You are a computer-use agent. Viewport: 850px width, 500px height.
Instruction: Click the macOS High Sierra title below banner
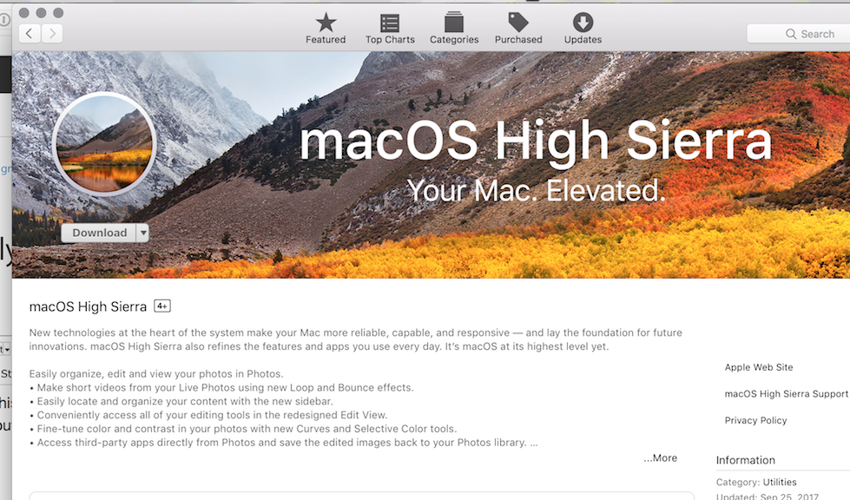88,306
